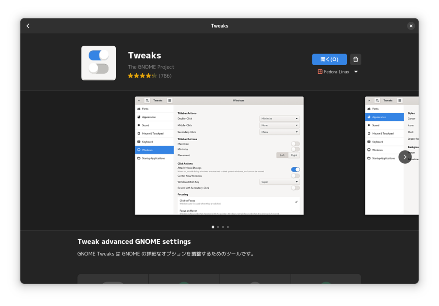Click folder icon beside Startup Applications, Windows screenshot

click(138, 158)
